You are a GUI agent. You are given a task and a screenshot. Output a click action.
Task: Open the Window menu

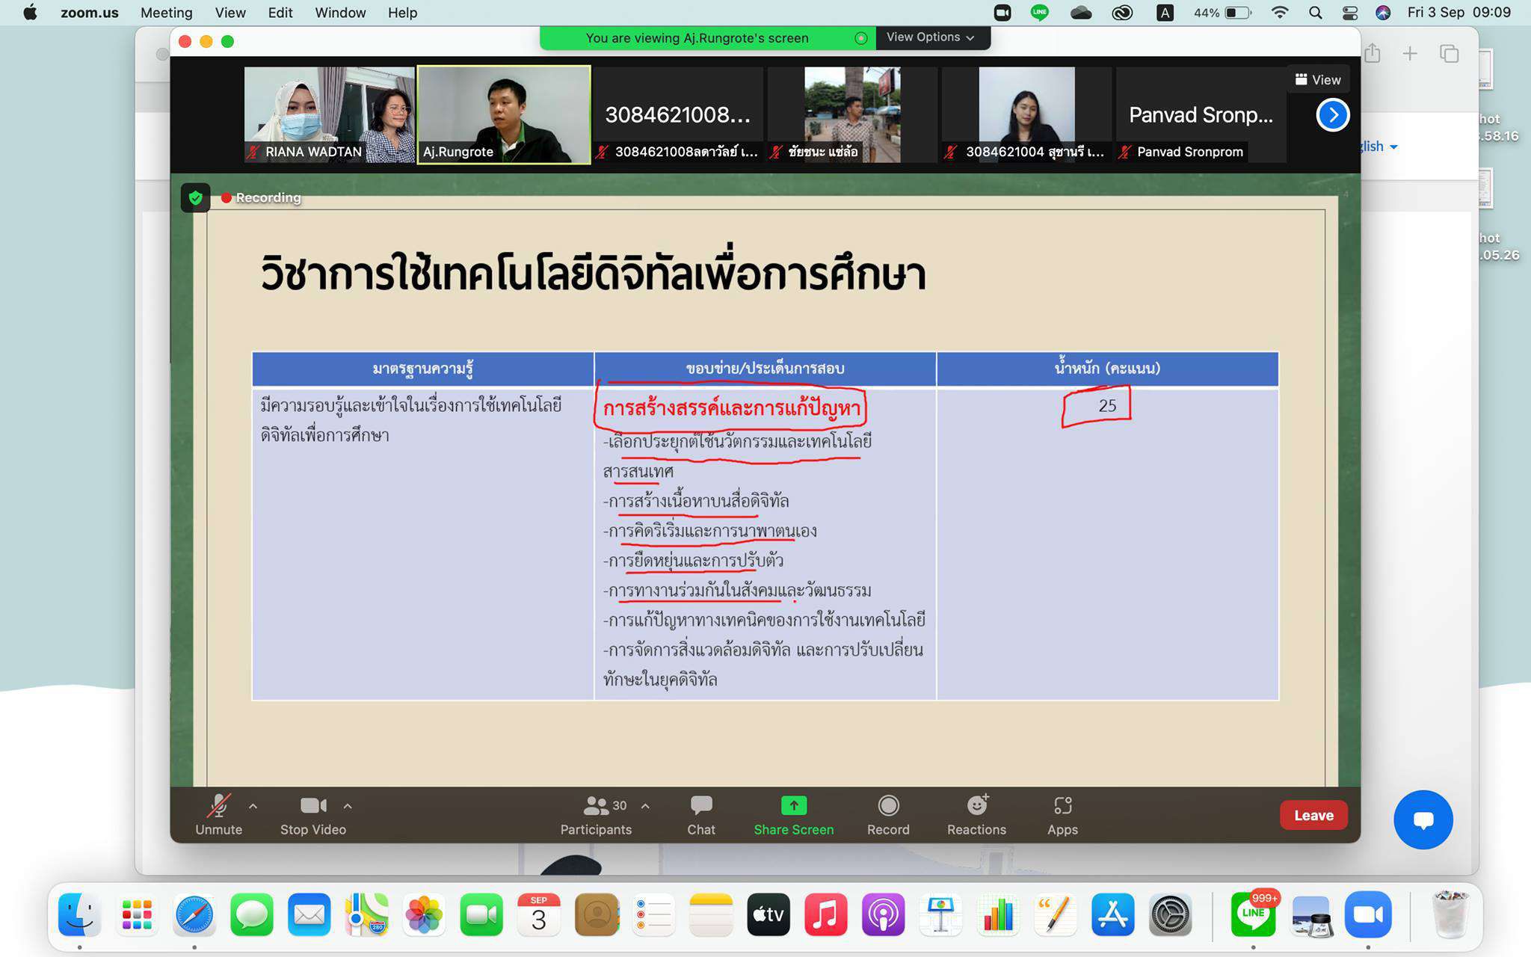[339, 13]
